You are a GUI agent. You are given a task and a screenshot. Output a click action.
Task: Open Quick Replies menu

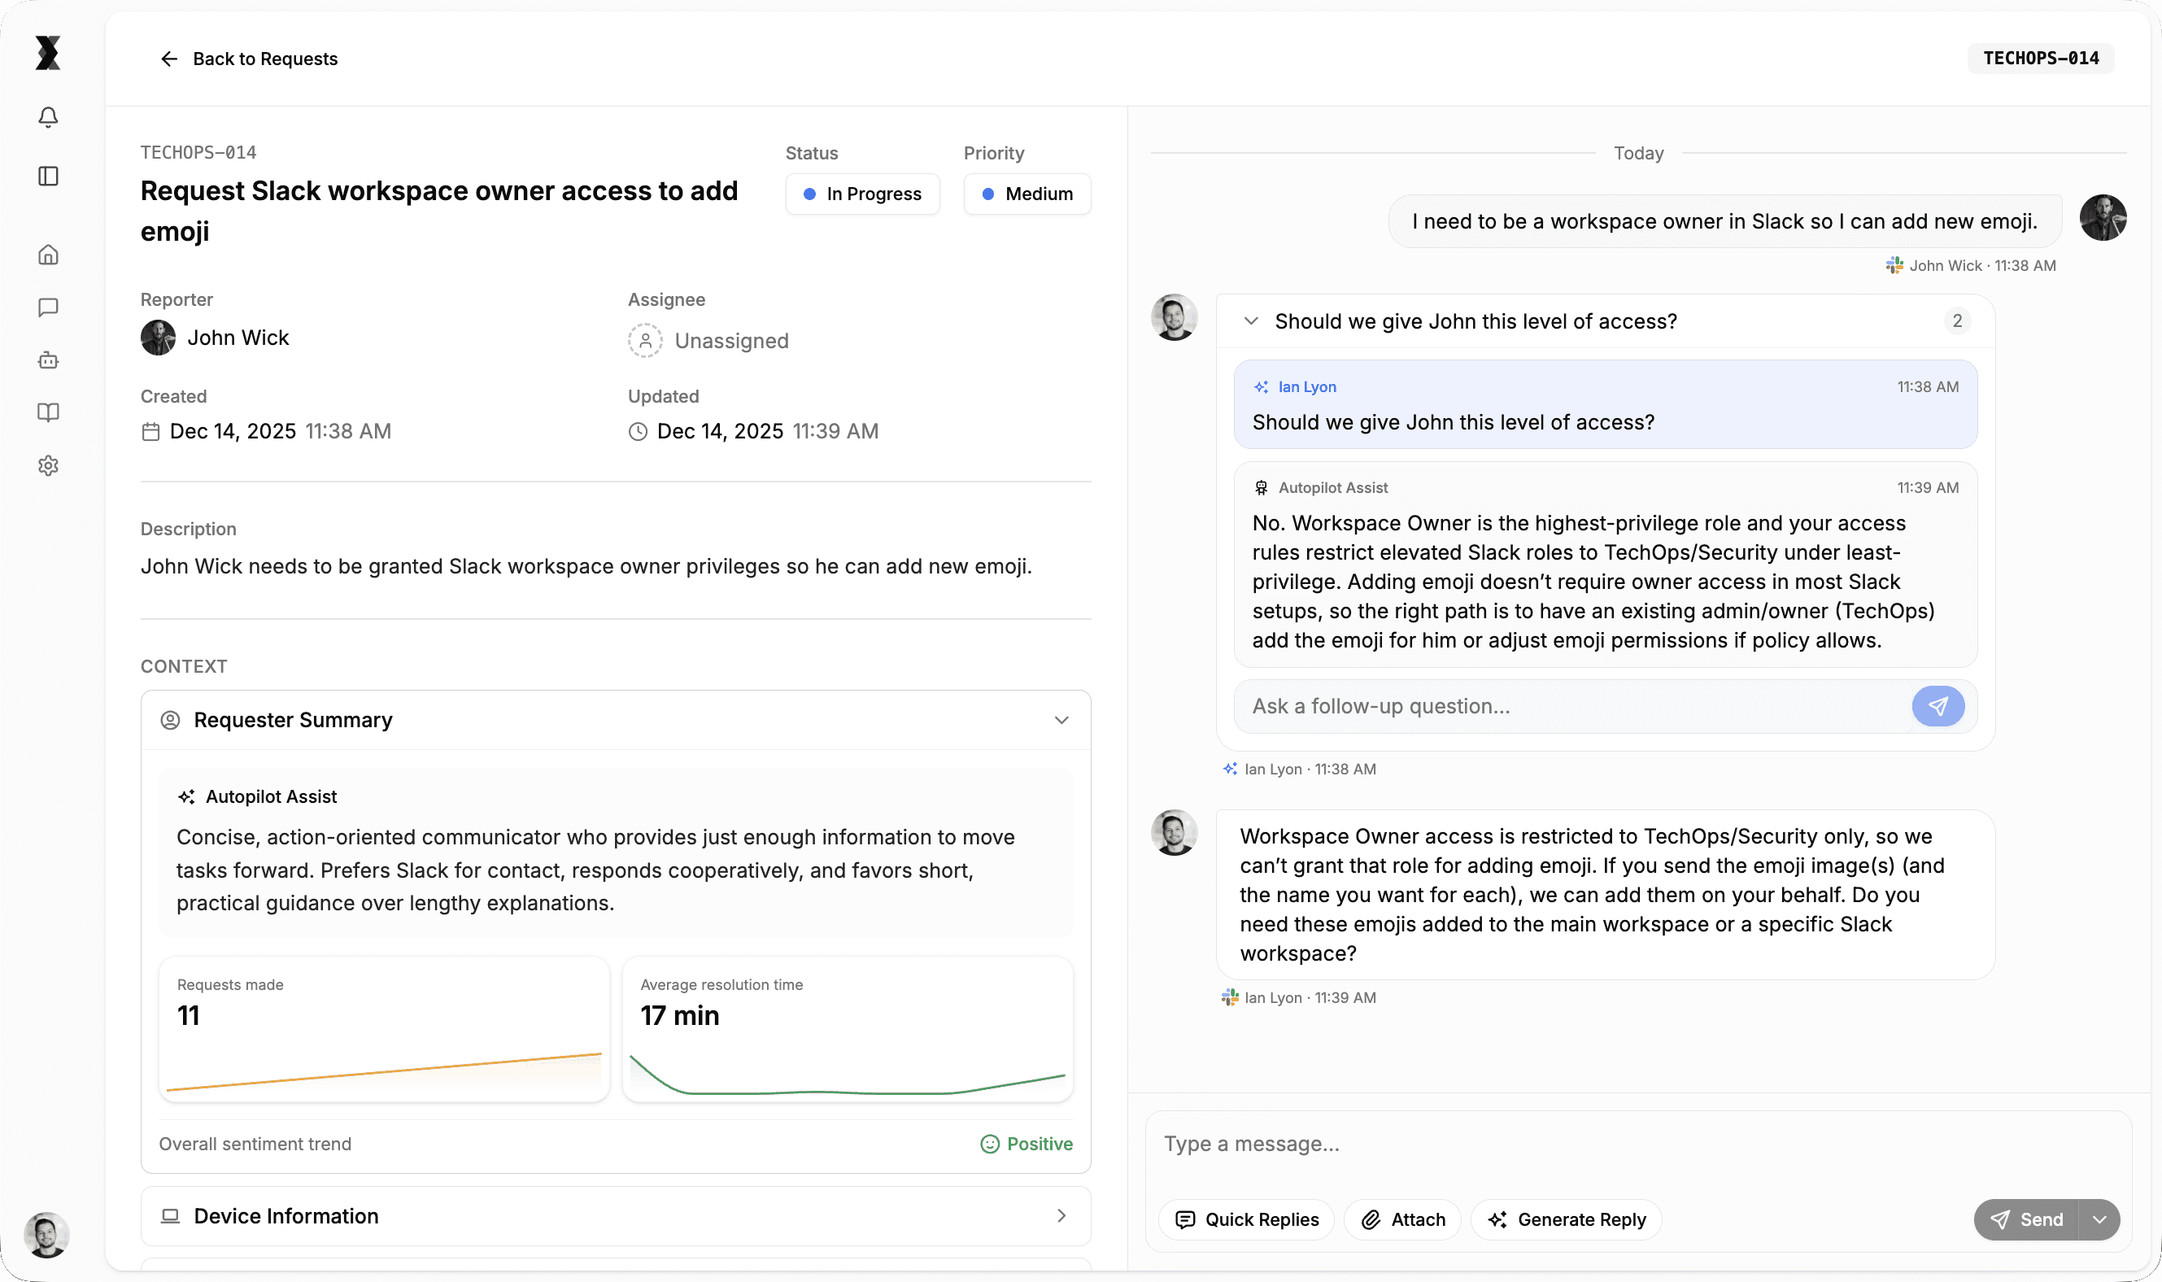coord(1246,1220)
